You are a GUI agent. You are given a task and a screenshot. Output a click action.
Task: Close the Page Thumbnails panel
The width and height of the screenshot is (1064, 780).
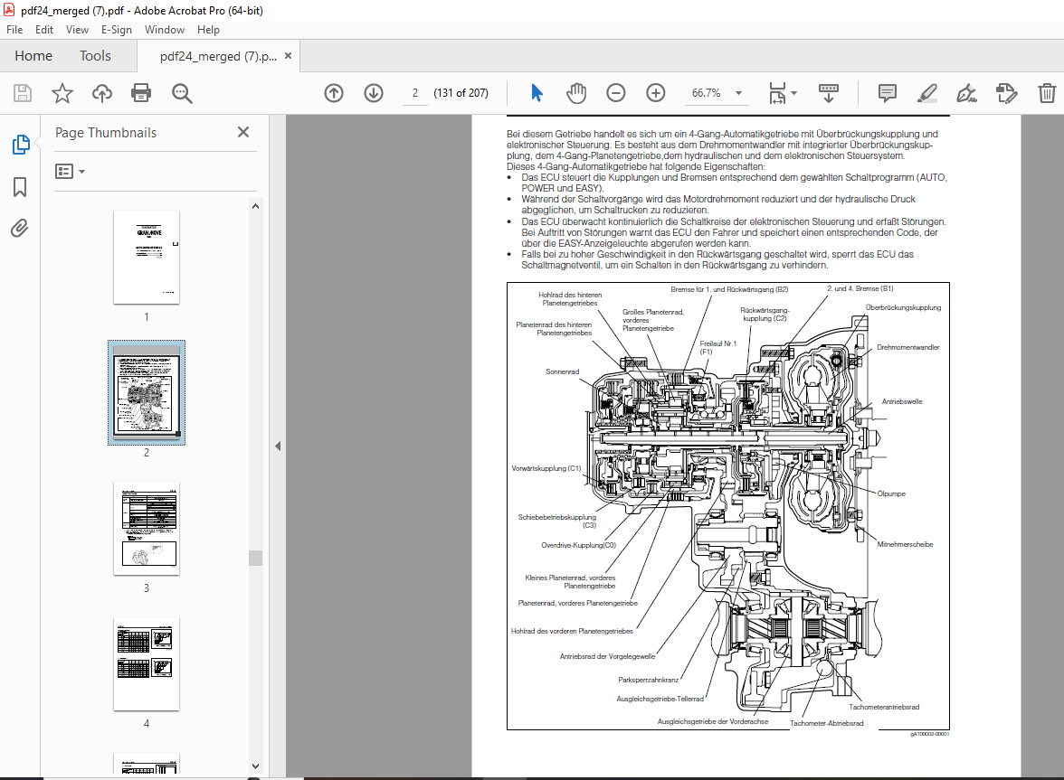point(242,132)
